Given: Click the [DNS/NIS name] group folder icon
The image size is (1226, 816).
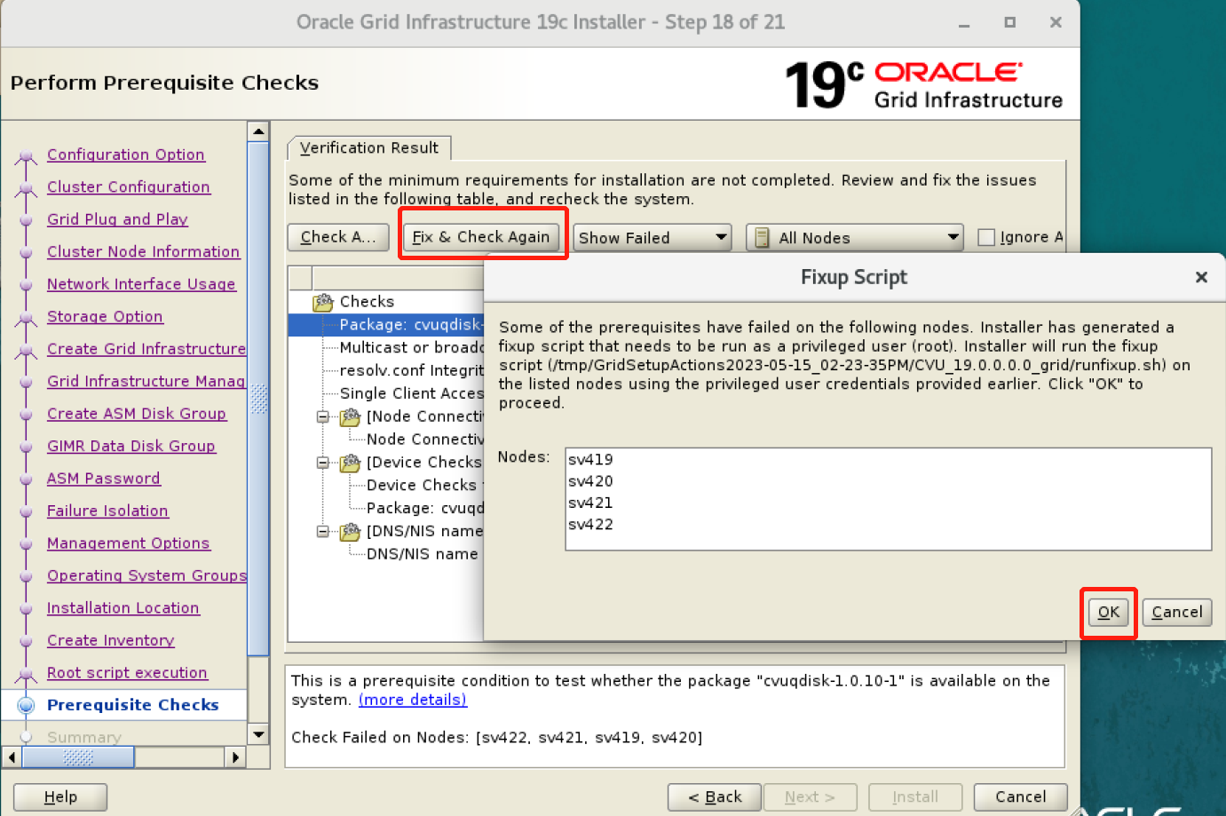Looking at the screenshot, I should [x=351, y=531].
